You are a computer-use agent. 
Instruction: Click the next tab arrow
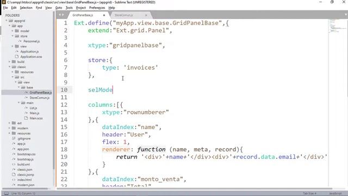(63, 15)
